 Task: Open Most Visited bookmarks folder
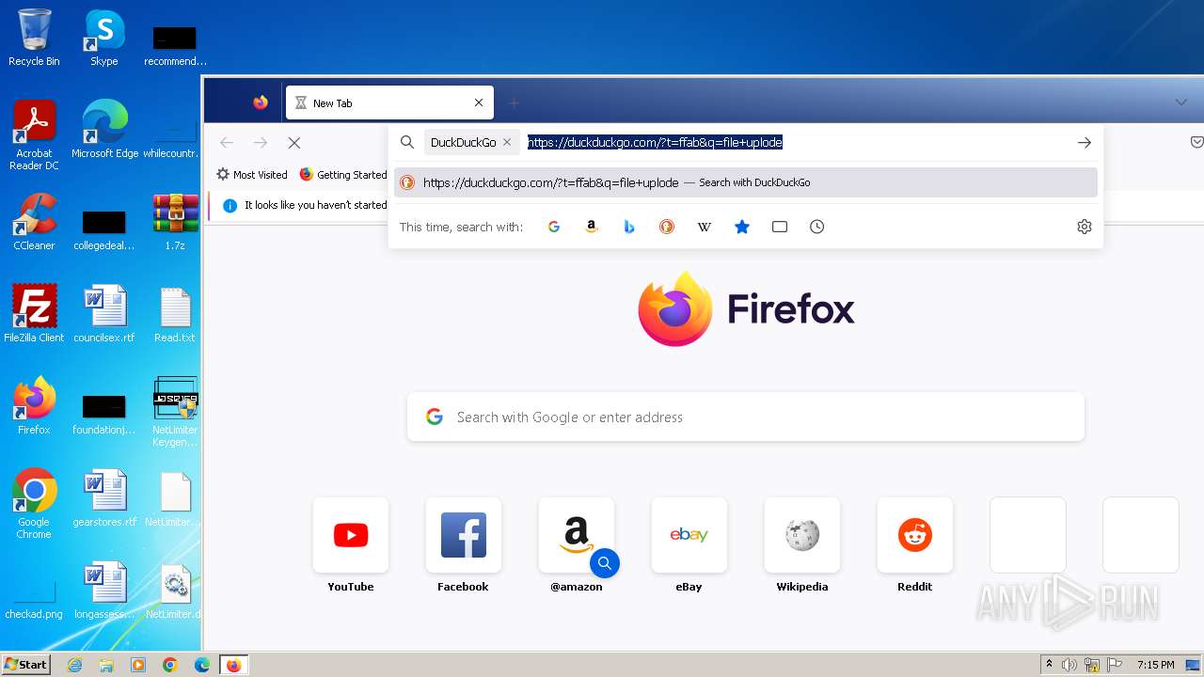[251, 175]
